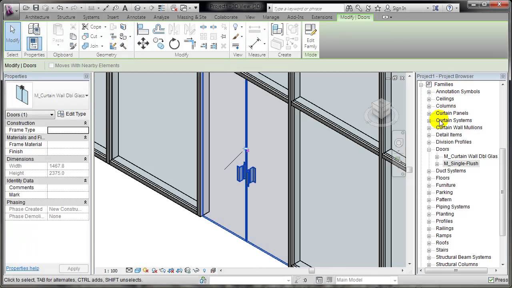Expand the Furniture tree node
Image resolution: width=512 pixels, height=288 pixels.
pos(429,185)
